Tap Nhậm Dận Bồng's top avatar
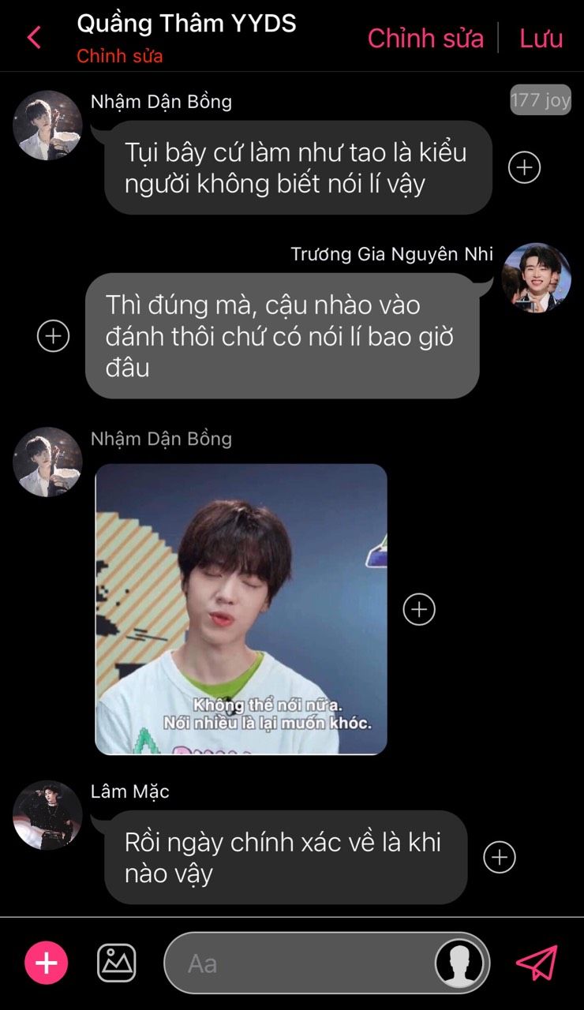Viewport: 584px width, 1010px height. (47, 125)
